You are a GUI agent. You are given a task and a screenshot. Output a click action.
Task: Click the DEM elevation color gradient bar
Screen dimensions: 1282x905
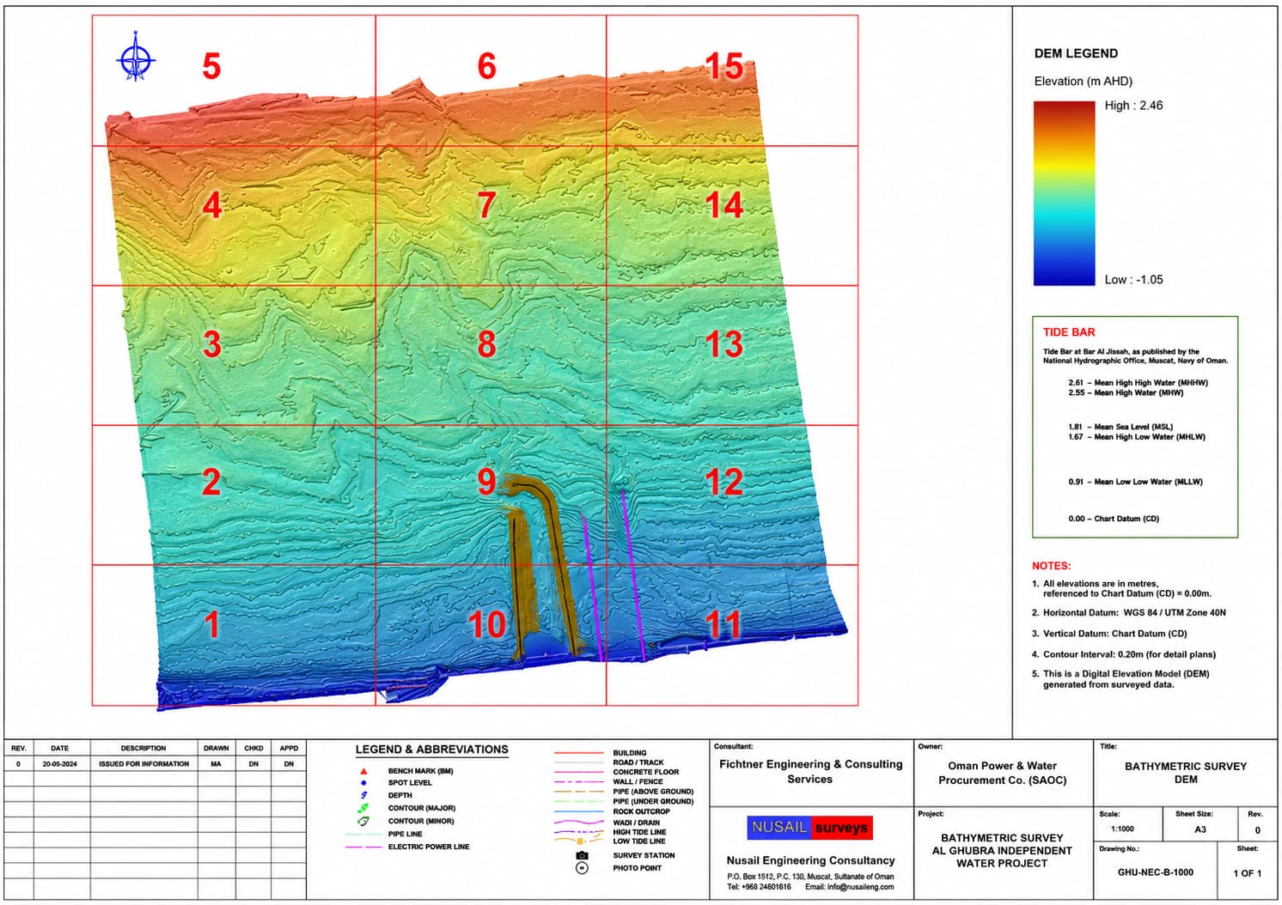(1064, 193)
